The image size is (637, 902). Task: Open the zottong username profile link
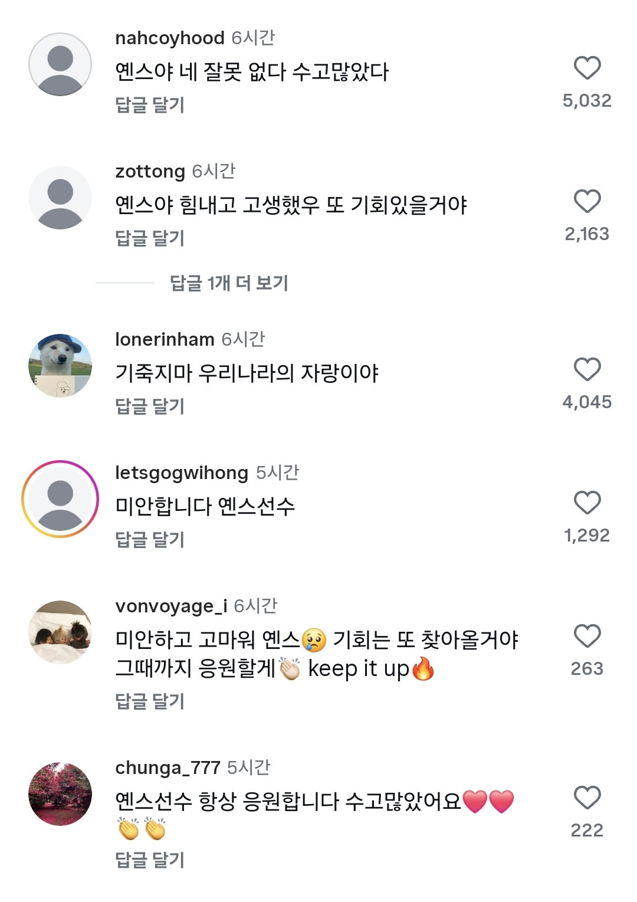click(150, 171)
